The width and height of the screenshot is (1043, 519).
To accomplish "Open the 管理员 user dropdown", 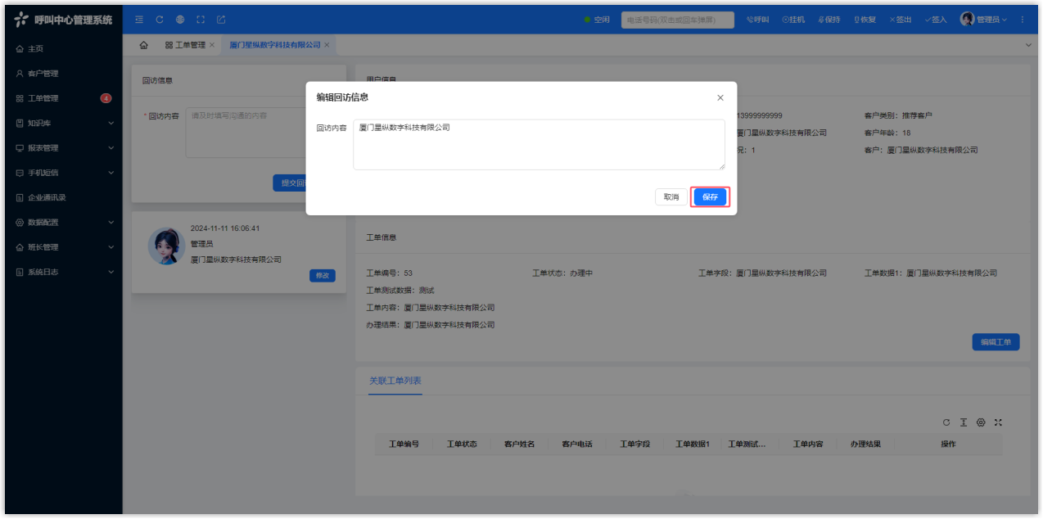I will pyautogui.click(x=983, y=20).
